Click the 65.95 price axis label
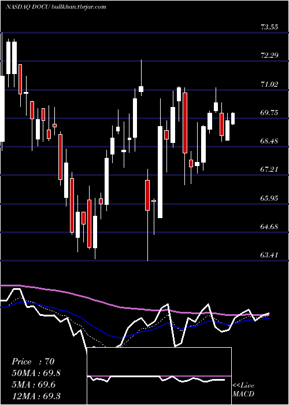The height and width of the screenshot is (405, 289). coord(269,198)
